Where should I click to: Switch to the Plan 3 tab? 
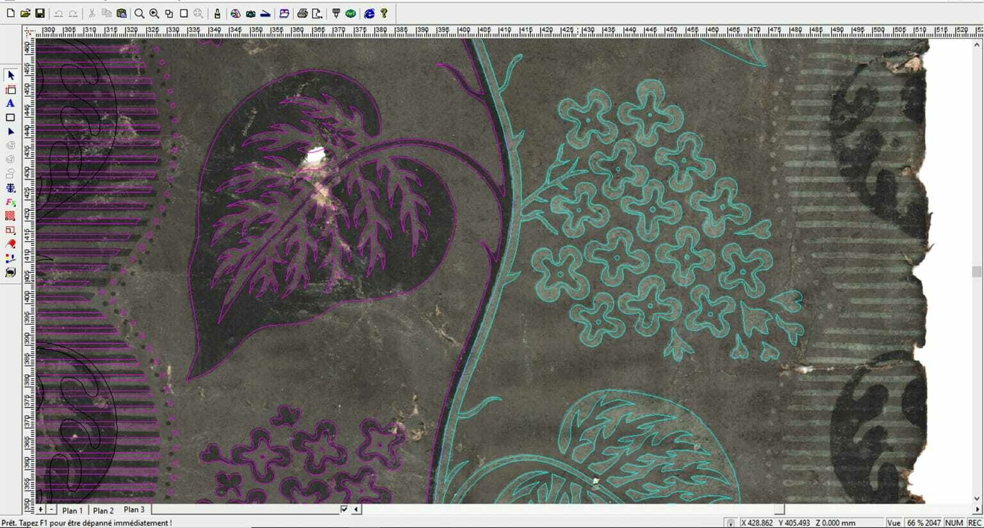click(134, 509)
